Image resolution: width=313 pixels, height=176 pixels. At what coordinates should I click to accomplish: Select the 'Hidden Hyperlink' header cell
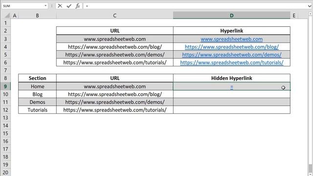click(x=231, y=78)
